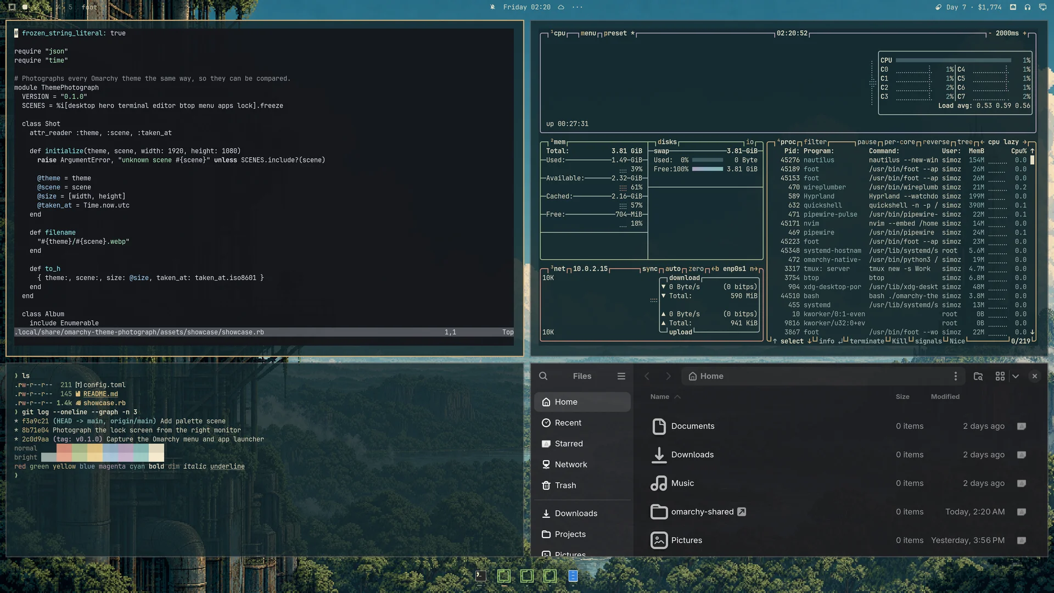
Task: Click the btop cpu box label
Action: [558, 33]
